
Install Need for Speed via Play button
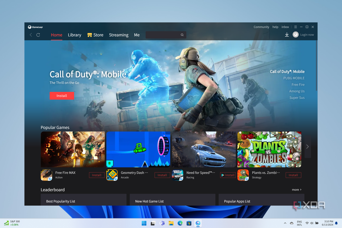228,175
